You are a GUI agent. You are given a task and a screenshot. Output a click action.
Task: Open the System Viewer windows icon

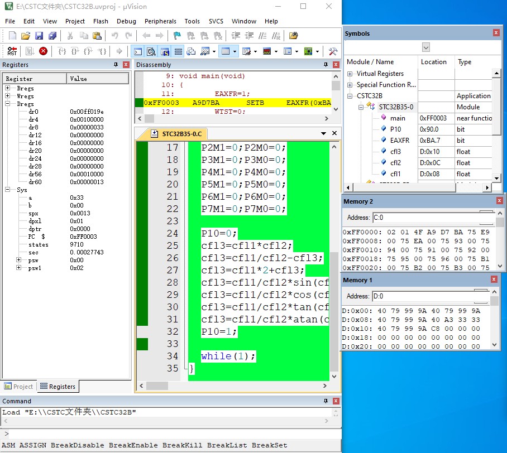tap(308, 51)
